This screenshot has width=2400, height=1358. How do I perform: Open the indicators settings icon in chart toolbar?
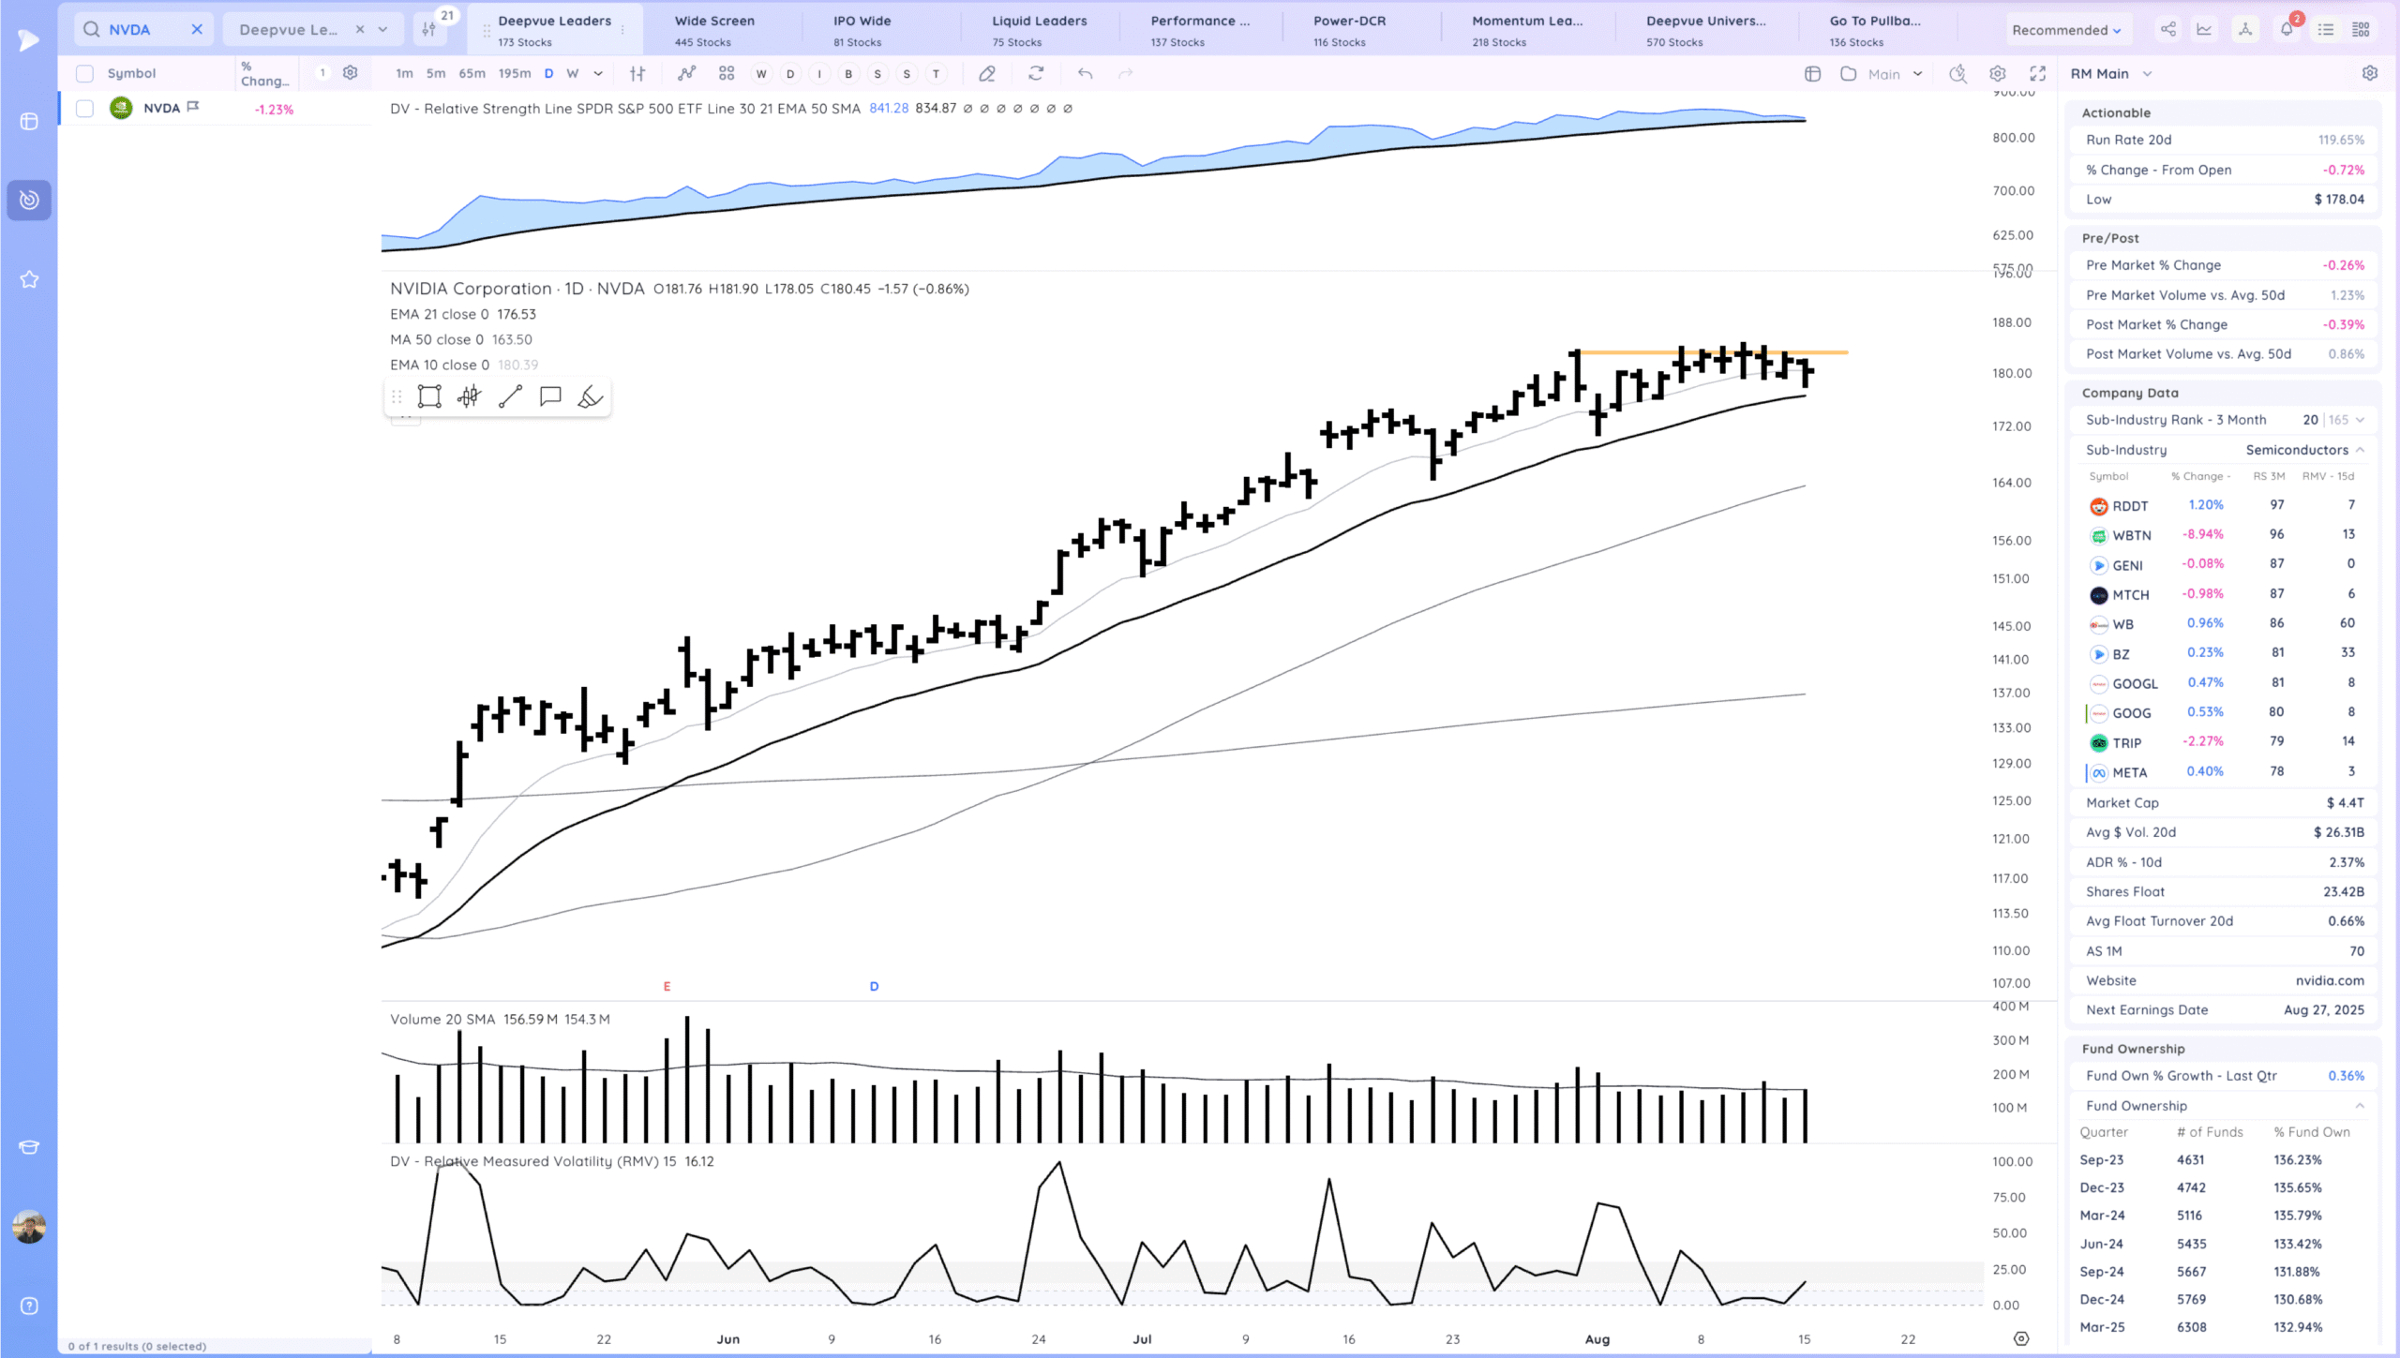[x=686, y=73]
